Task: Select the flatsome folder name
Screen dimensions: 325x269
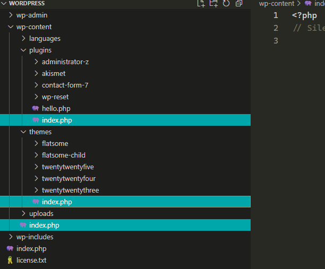Action: [x=55, y=143]
